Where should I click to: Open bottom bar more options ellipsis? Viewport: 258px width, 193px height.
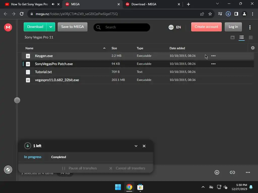click(x=248, y=172)
